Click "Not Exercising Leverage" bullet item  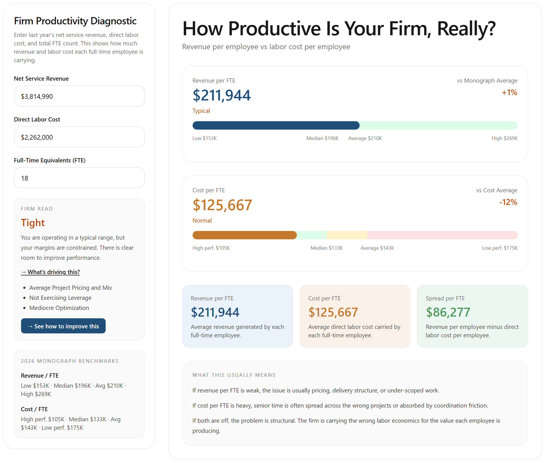60,298
